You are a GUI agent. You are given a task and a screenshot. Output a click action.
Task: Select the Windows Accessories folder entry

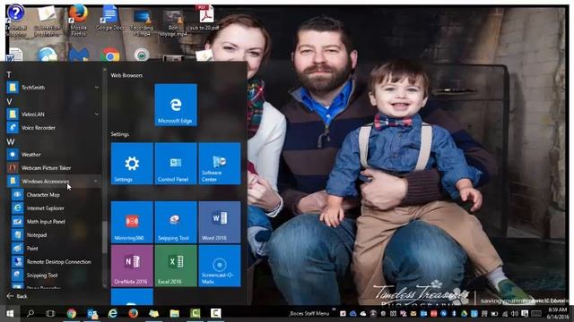(x=54, y=181)
